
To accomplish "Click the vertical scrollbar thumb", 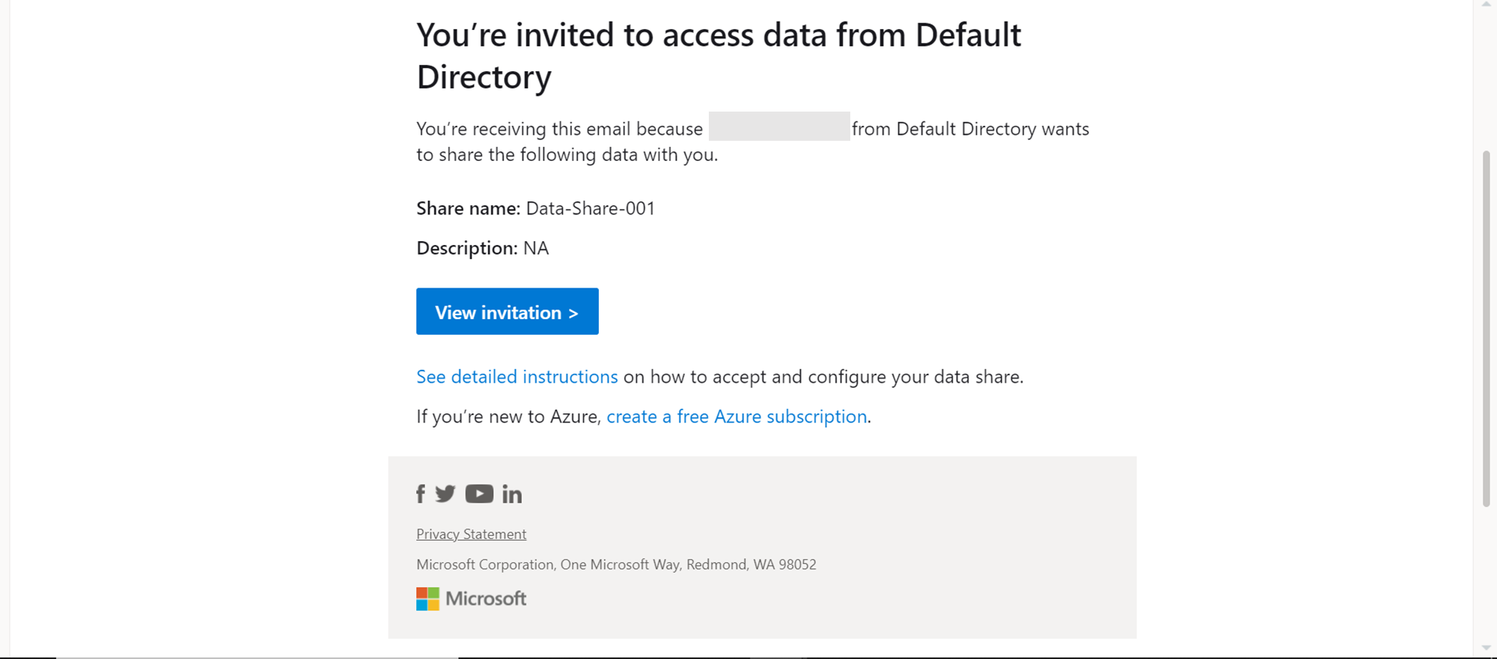I will click(1487, 329).
